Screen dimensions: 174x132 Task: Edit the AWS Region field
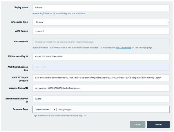[101, 31]
